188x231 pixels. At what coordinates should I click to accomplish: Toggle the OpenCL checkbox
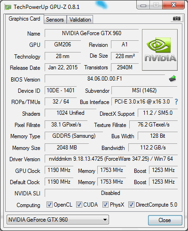point(49,205)
